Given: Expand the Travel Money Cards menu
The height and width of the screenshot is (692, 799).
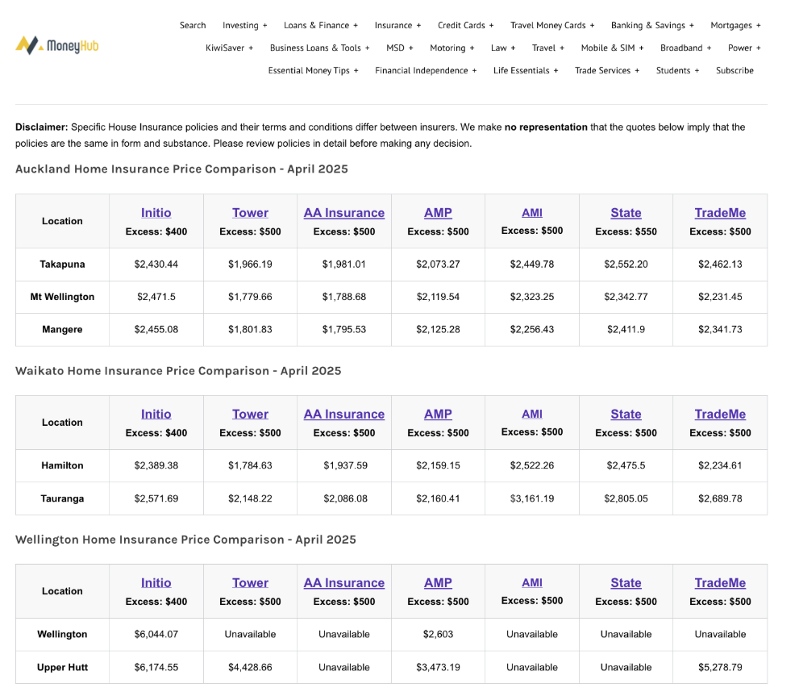Looking at the screenshot, I should (552, 25).
